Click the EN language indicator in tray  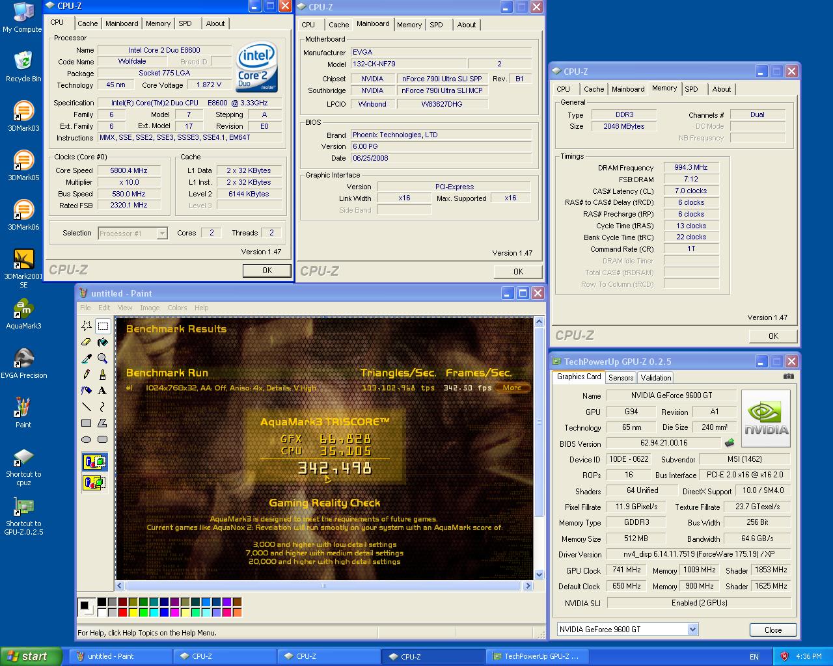(754, 657)
